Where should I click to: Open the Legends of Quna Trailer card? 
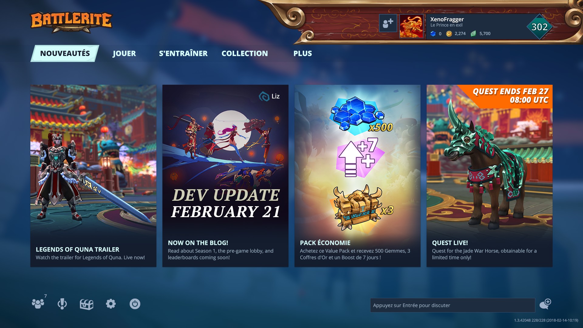point(93,176)
